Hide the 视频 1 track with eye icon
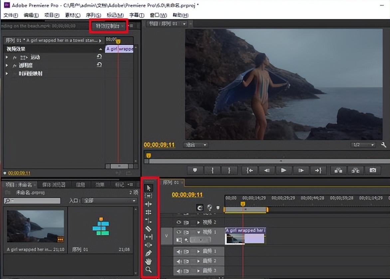This screenshot has height=279, width=390. point(179,232)
